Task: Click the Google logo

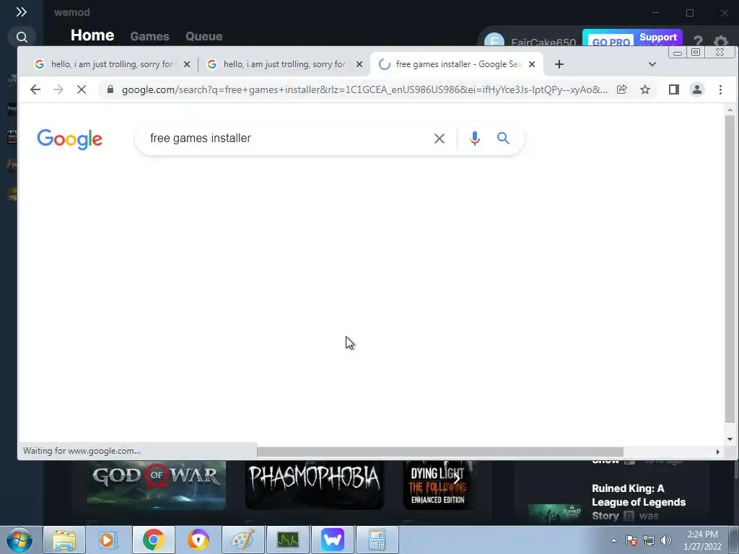Action: pyautogui.click(x=70, y=139)
